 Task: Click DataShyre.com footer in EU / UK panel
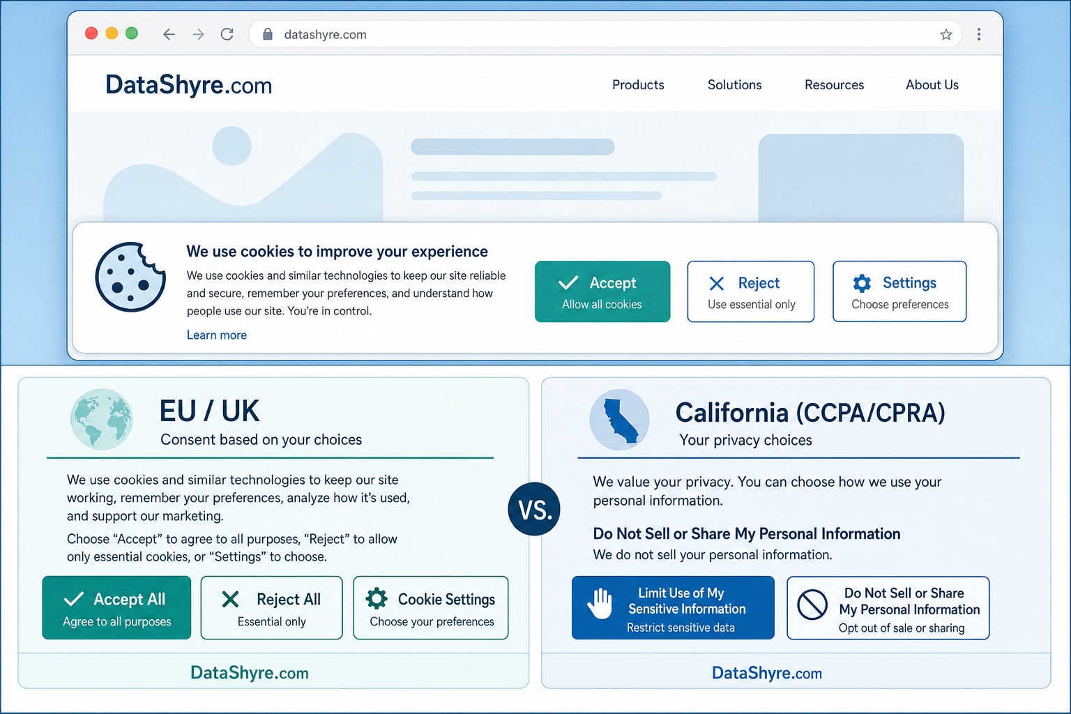pos(250,673)
